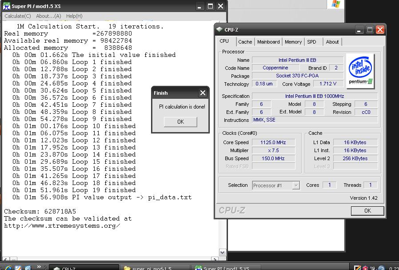This screenshot has width=399, height=270.
Task: Click the Brand ID value 2
Action: point(336,68)
